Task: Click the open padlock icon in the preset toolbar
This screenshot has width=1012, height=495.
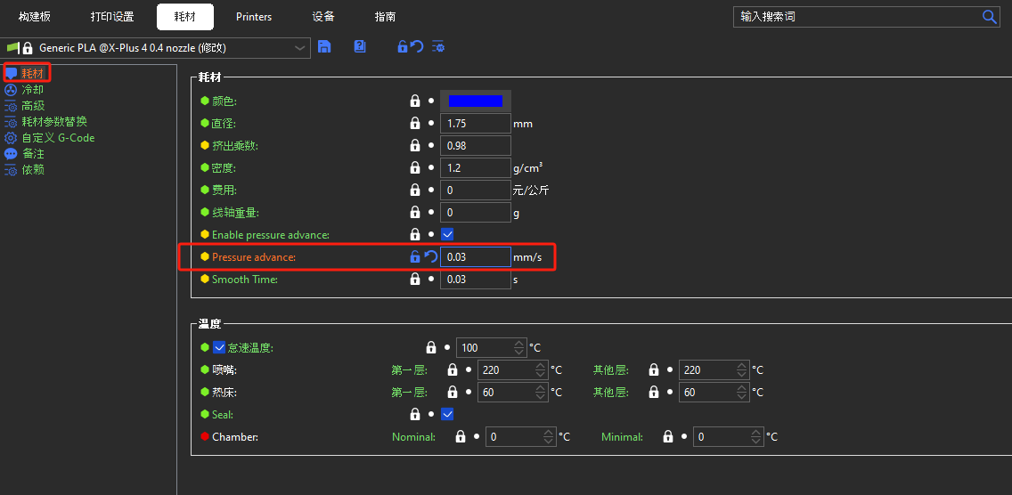Action: (402, 46)
